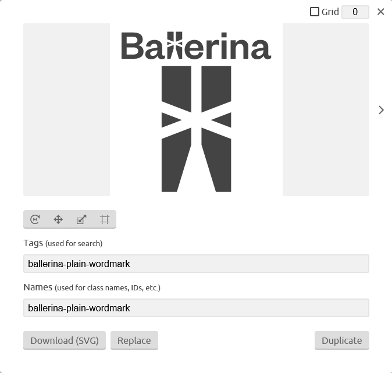392x373 pixels.
Task: Select the move glyph tool icon
Action: pyautogui.click(x=58, y=219)
